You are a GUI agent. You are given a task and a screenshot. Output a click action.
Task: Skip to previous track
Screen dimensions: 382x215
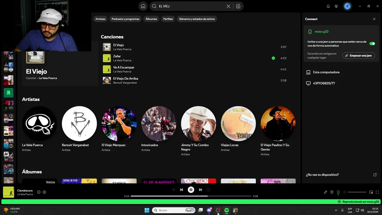click(x=181, y=190)
